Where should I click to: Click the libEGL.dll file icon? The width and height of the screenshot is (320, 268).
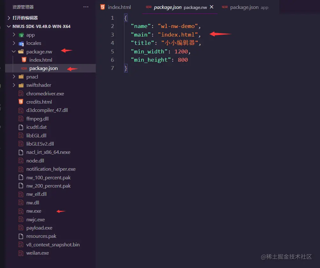click(21, 135)
